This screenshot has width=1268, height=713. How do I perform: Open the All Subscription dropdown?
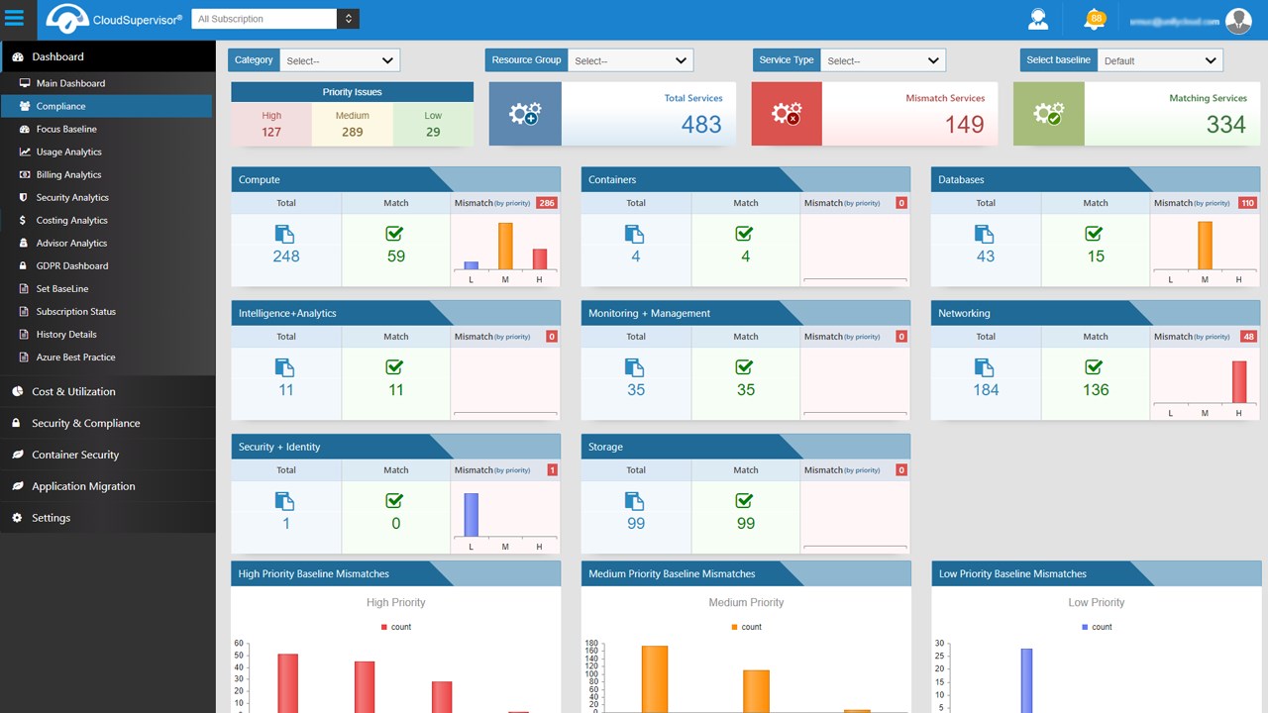coord(275,19)
